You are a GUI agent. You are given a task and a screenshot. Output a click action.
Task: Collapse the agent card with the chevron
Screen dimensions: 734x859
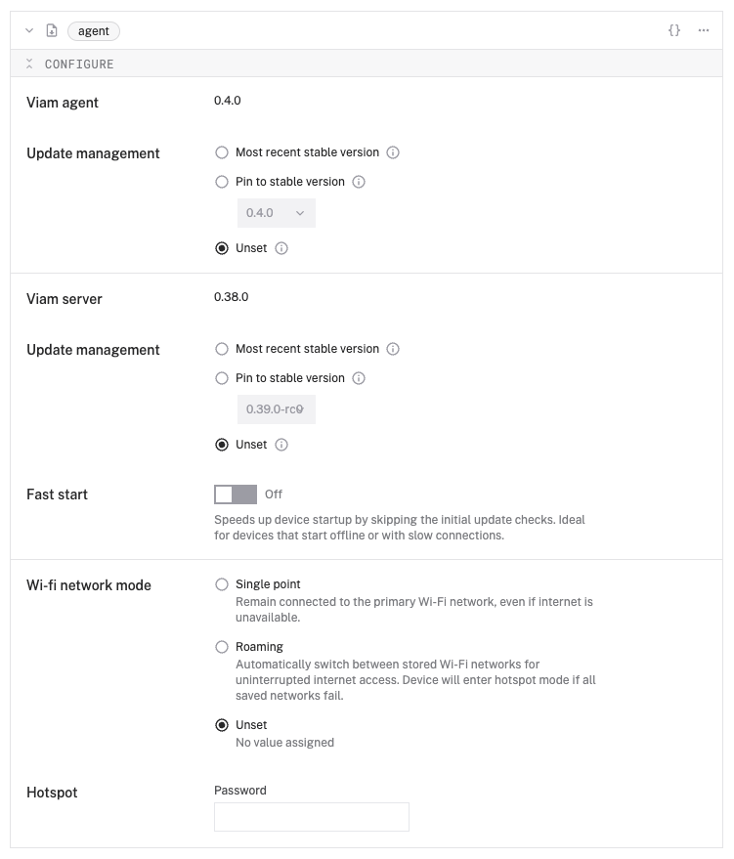(x=29, y=31)
